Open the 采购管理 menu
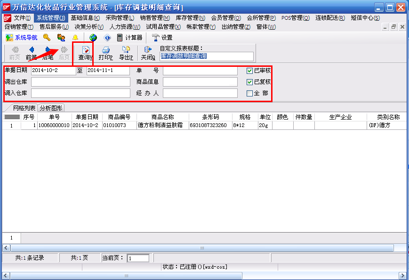Viewport: 409px width, 280px height. tap(120, 18)
